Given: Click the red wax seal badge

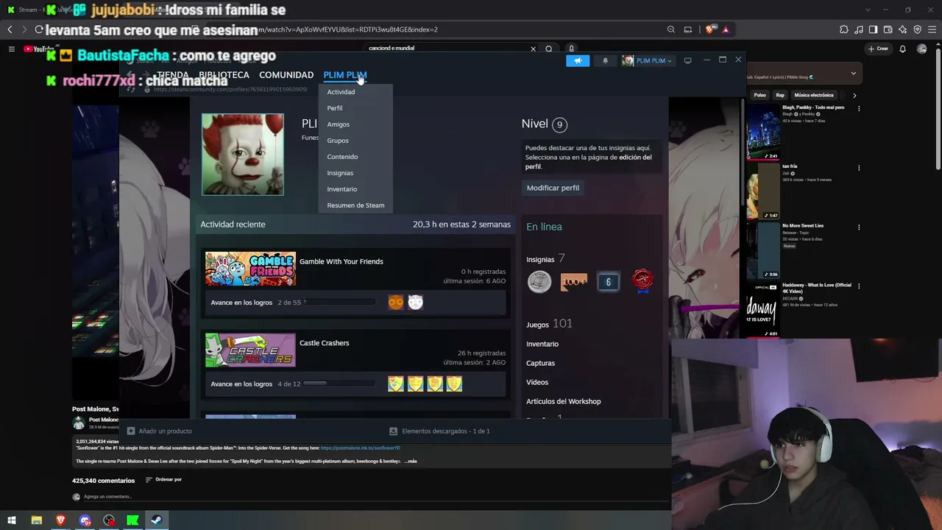Looking at the screenshot, I should 642,281.
